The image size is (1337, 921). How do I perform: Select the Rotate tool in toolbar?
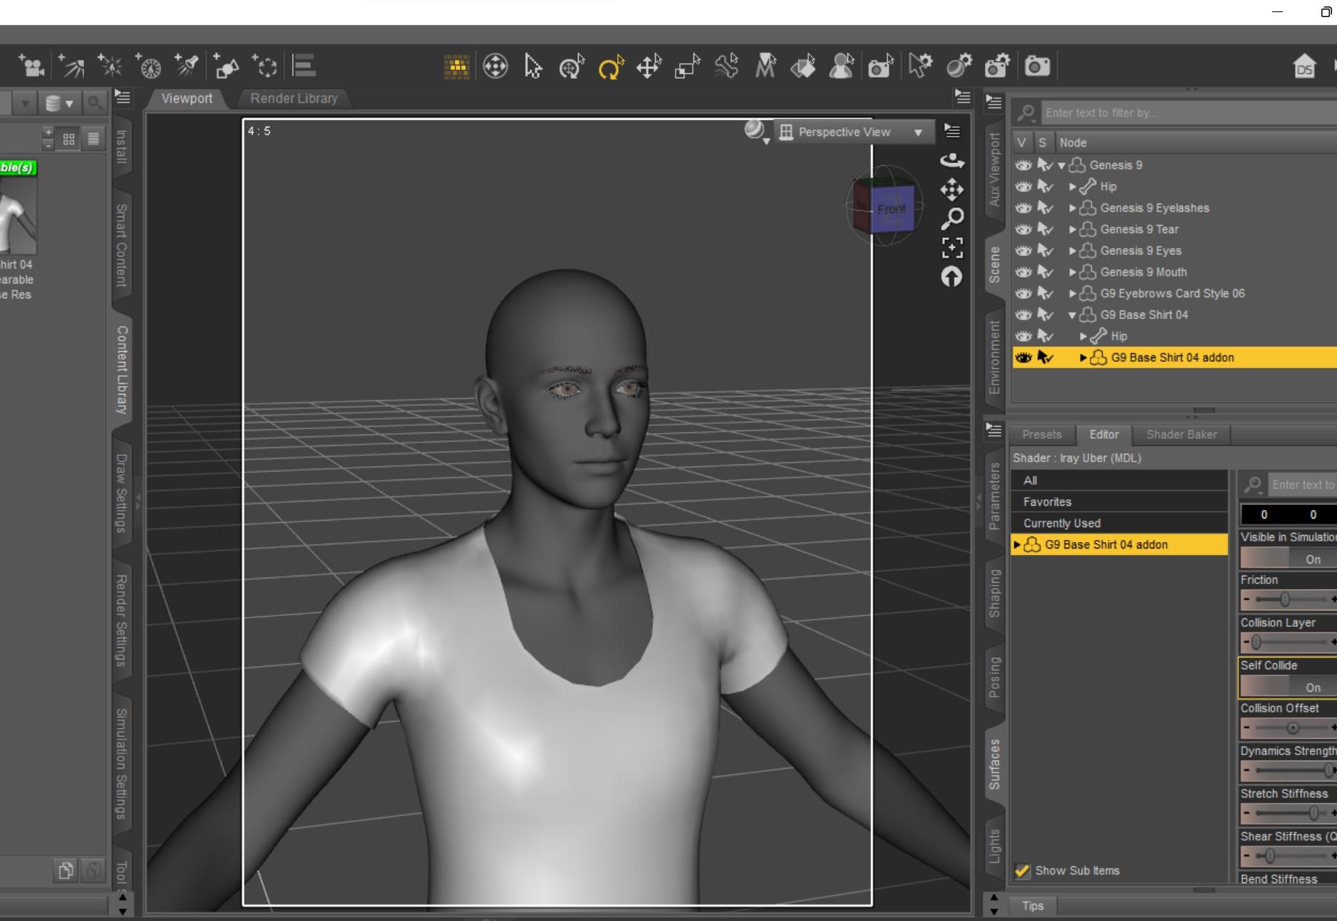click(610, 67)
